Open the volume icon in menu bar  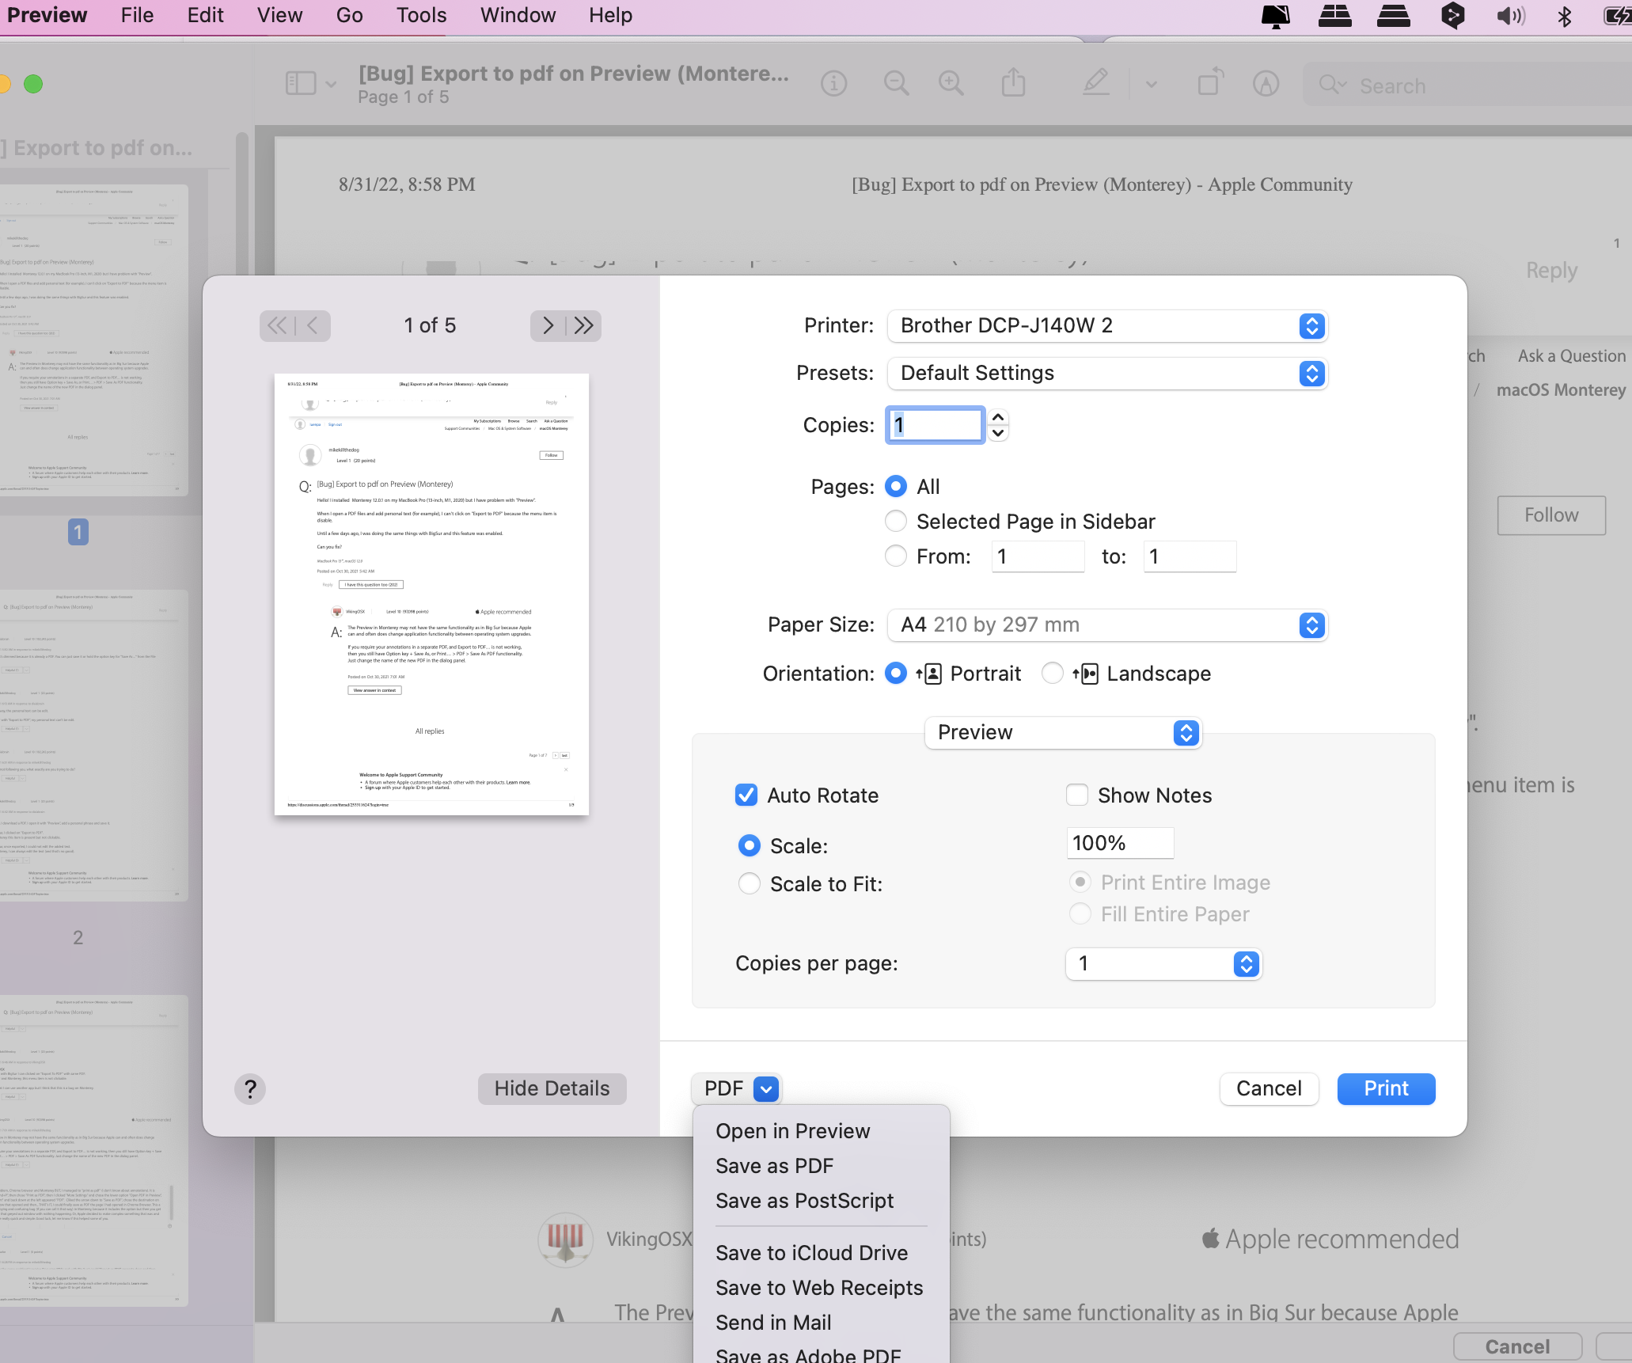[1510, 16]
